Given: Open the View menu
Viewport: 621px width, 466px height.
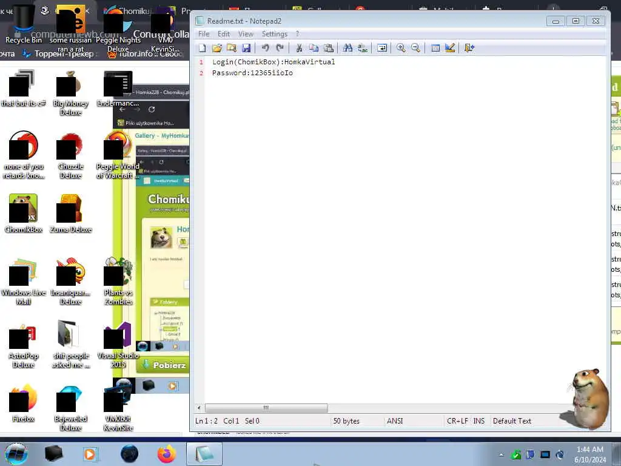Looking at the screenshot, I should click(246, 34).
